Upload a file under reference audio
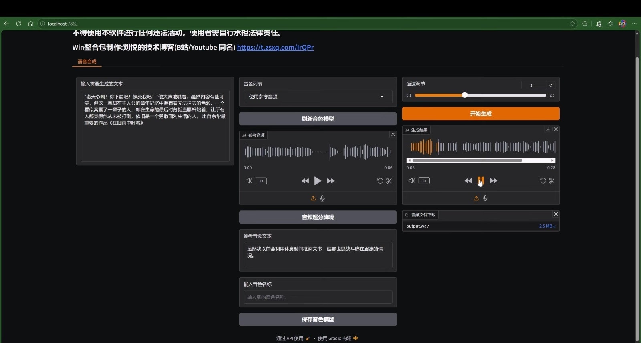Viewport: 641px width, 343px height. [x=313, y=198]
